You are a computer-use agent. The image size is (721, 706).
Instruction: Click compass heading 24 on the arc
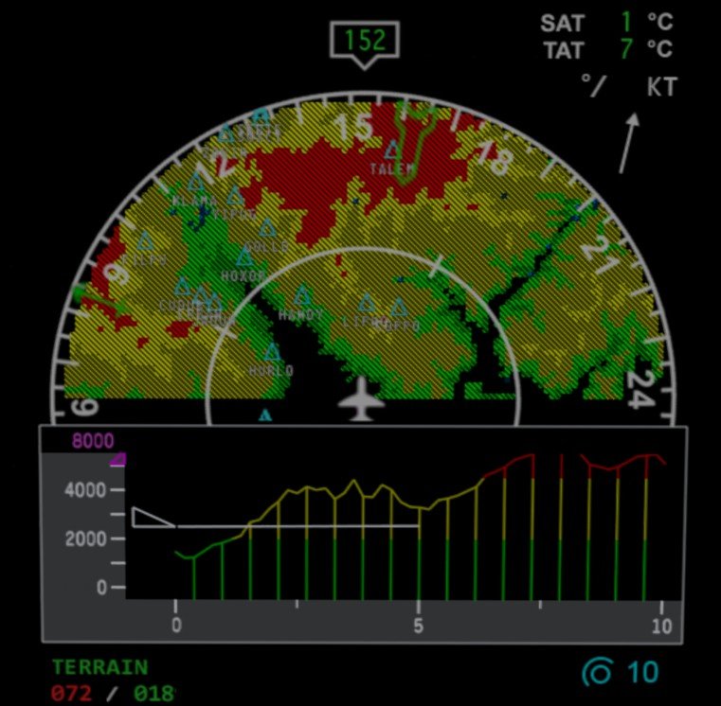[x=640, y=388]
